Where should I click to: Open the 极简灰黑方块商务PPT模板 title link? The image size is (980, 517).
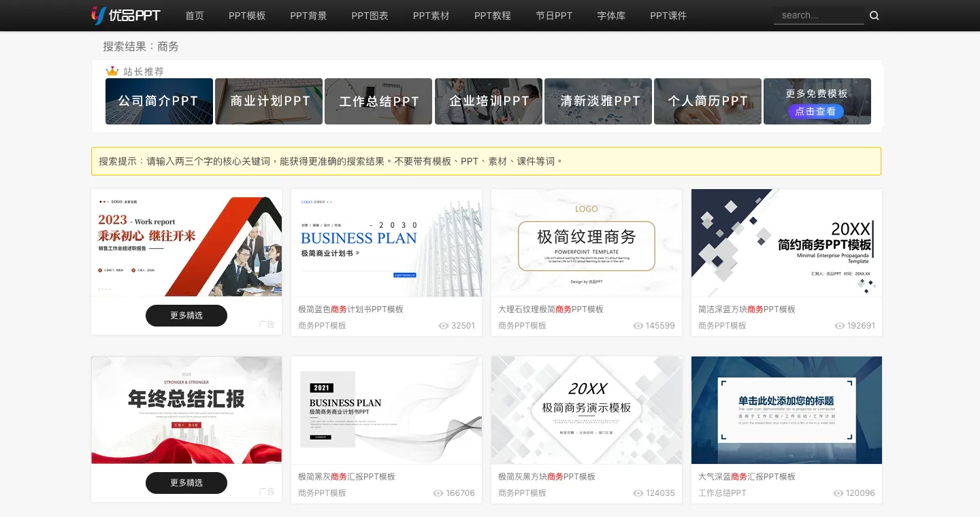(547, 477)
